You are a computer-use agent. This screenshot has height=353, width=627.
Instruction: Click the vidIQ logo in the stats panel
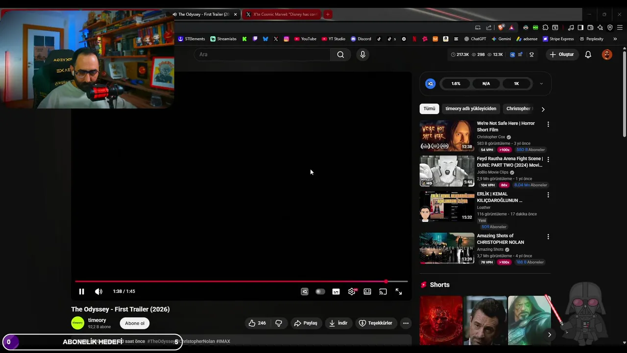coord(431,83)
